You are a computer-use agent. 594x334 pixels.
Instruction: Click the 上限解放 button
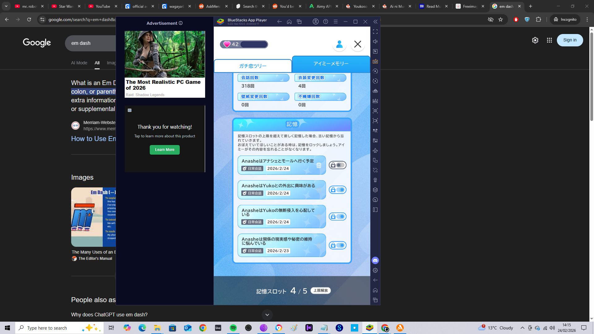[x=321, y=291]
